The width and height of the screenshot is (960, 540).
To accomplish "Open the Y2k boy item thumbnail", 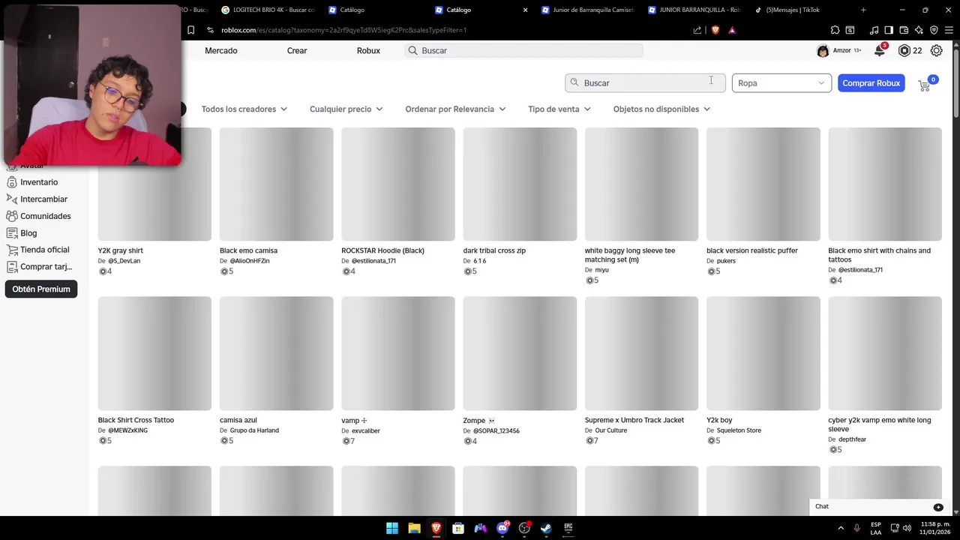I will [763, 353].
